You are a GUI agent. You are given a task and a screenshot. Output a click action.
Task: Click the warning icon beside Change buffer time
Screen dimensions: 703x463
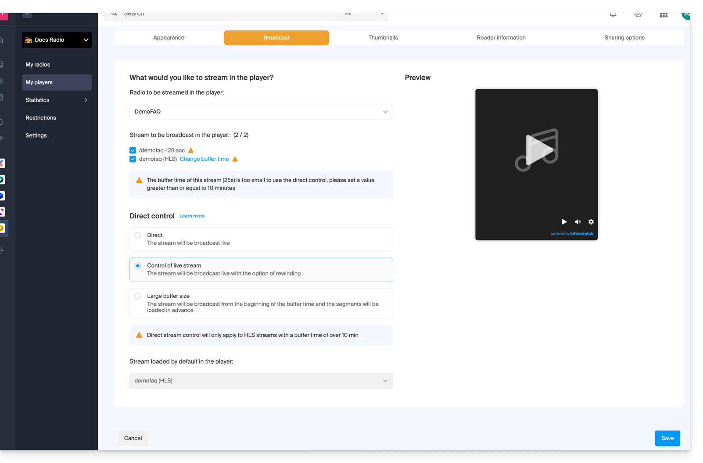pos(235,159)
